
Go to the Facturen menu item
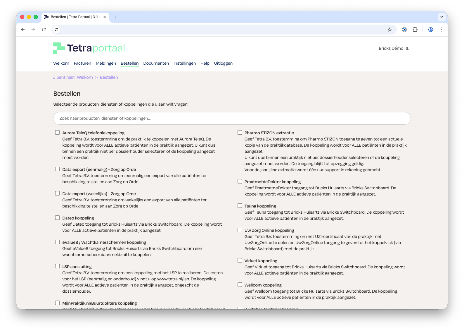pyautogui.click(x=82, y=63)
